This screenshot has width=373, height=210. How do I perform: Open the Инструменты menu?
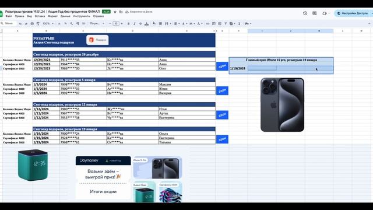pos(82,16)
